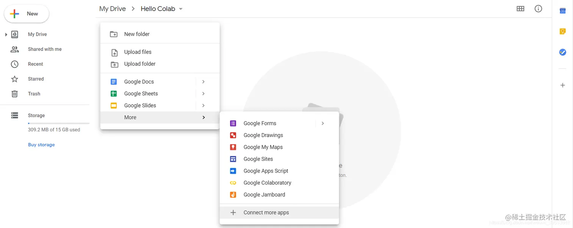Click the New folder icon
This screenshot has height=228, width=573.
[x=114, y=34]
